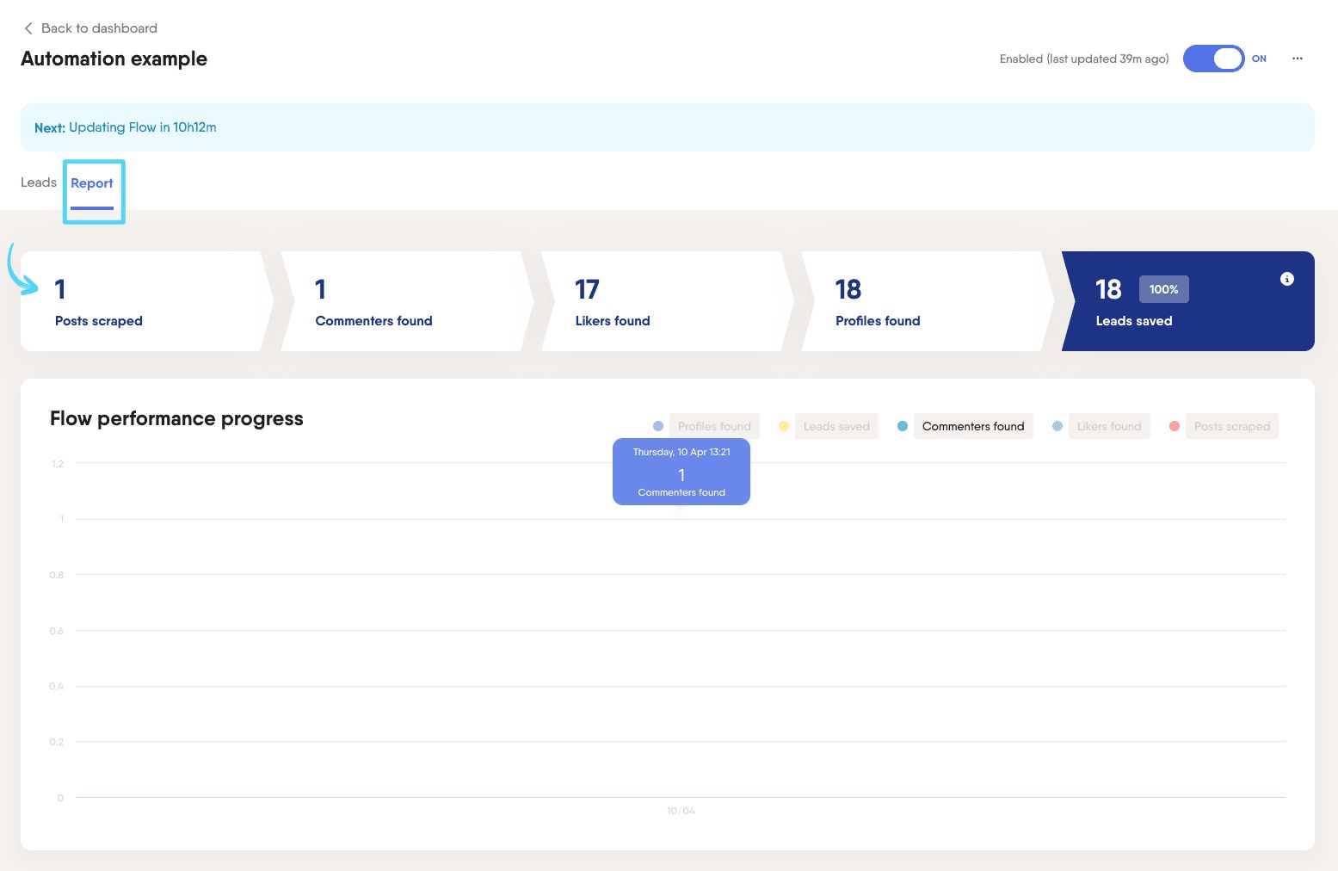Click the Profiles found legend color dot
This screenshot has width=1338, height=871.
658,426
